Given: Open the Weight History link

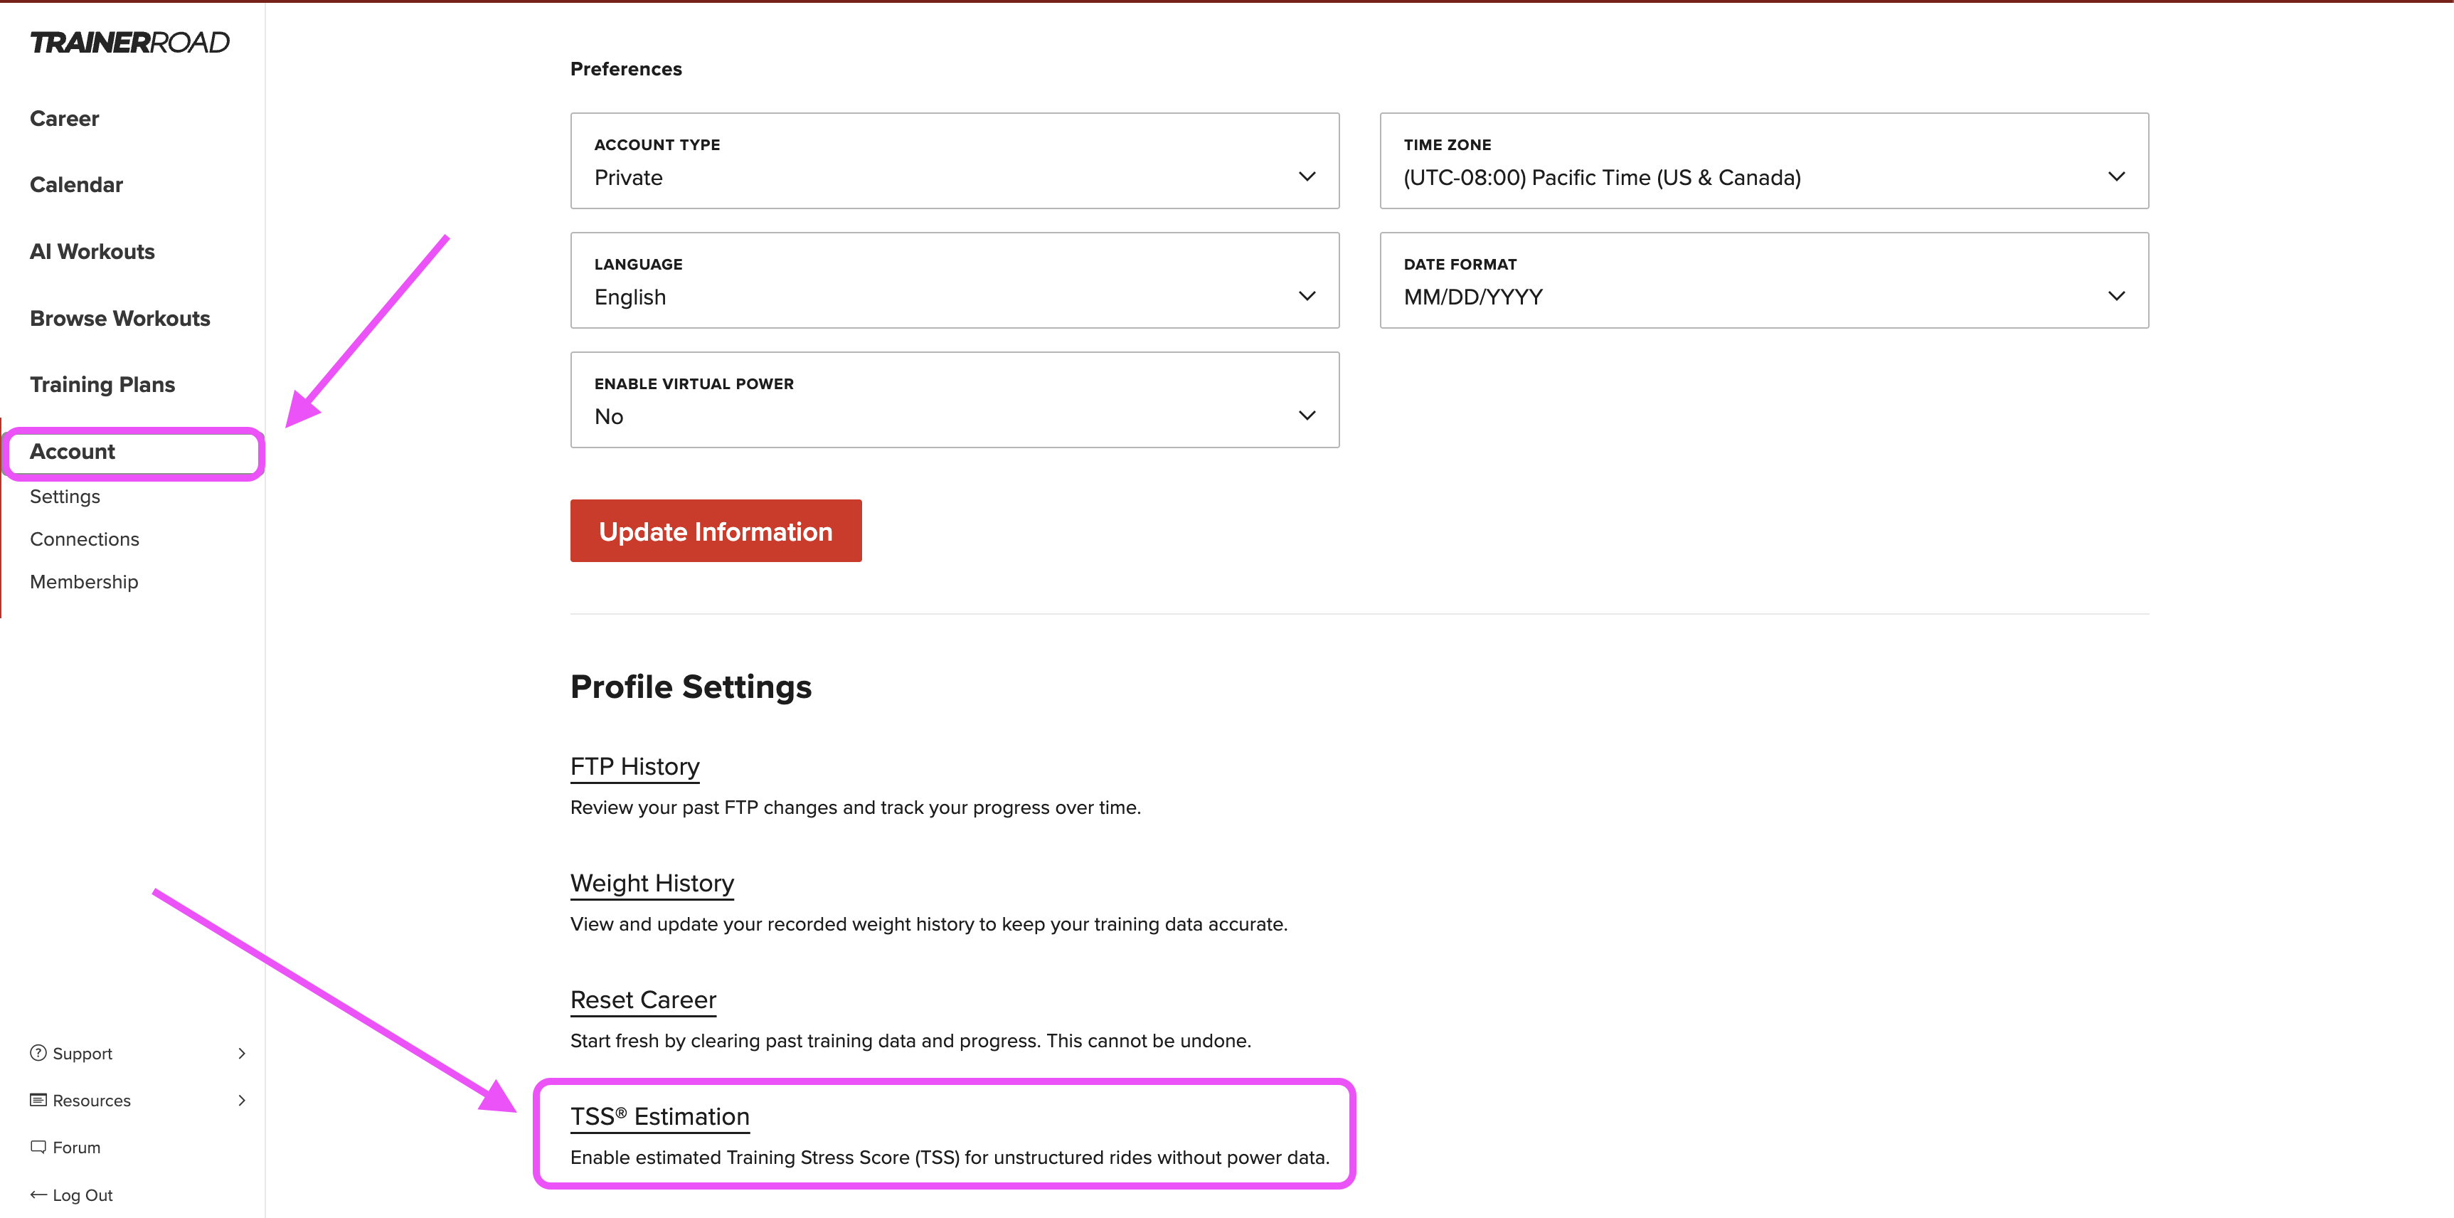Looking at the screenshot, I should tap(652, 884).
